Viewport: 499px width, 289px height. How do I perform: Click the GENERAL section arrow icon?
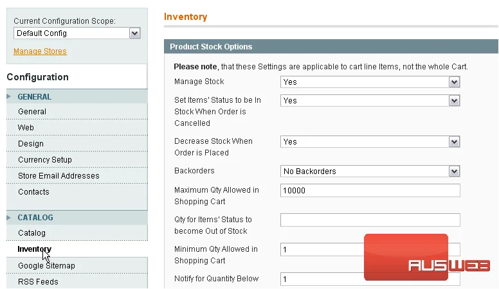[8, 96]
